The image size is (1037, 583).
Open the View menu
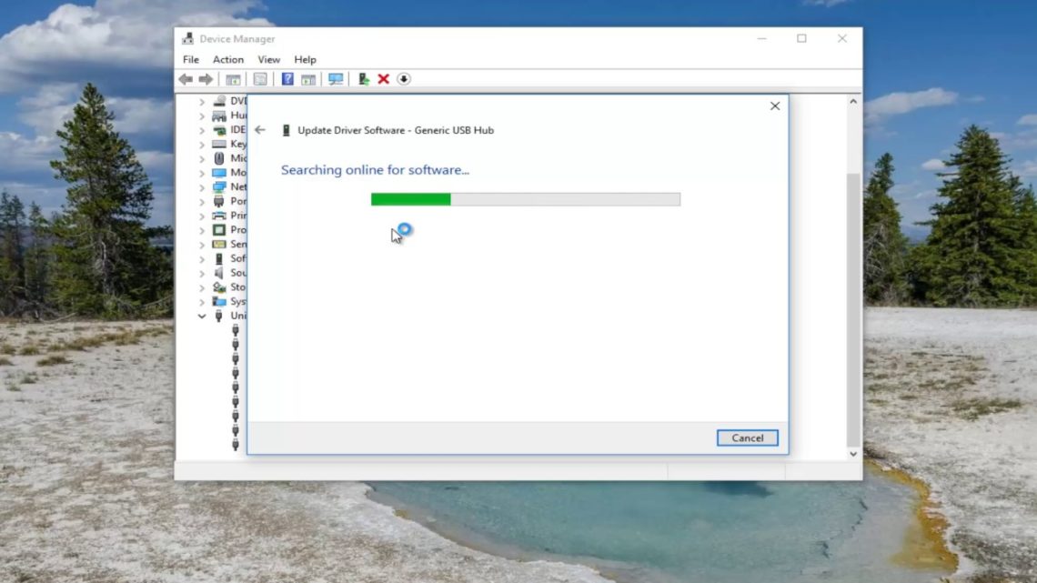point(268,59)
